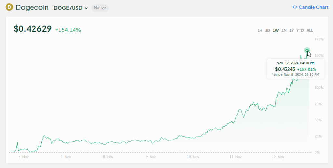
Task: Click the Candle Chart arrows icon
Action: [x=295, y=7]
